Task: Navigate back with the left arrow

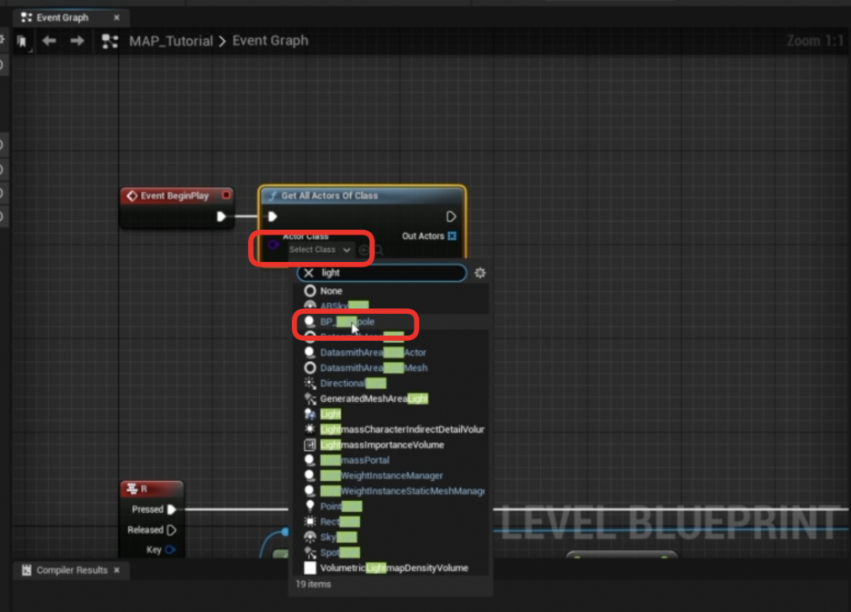Action: (x=49, y=41)
